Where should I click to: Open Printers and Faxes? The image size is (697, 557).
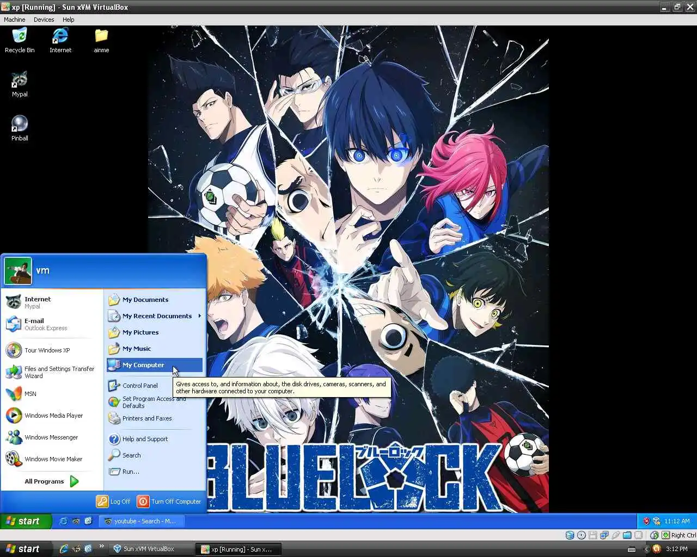tap(155, 418)
